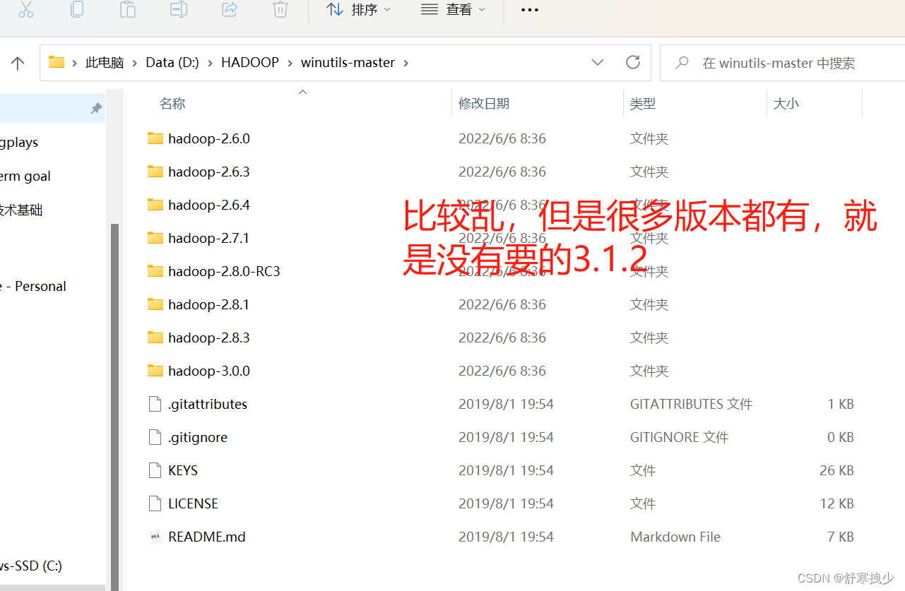Open the 排序 sort dropdown
This screenshot has width=905, height=591.
358,10
